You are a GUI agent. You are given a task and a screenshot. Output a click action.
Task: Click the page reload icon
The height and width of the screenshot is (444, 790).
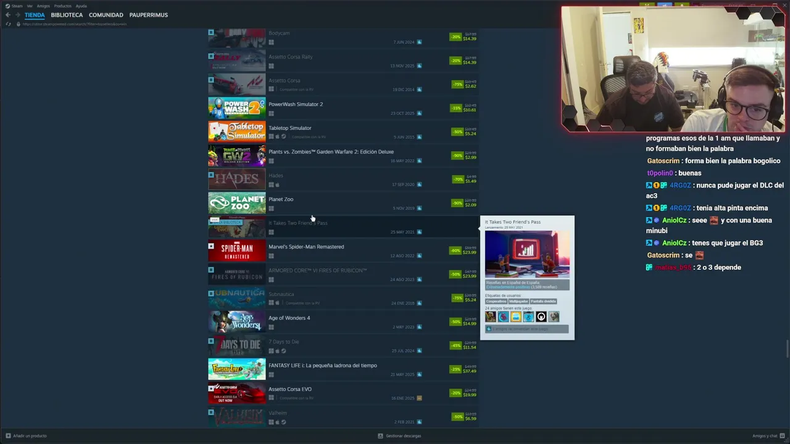click(x=8, y=24)
